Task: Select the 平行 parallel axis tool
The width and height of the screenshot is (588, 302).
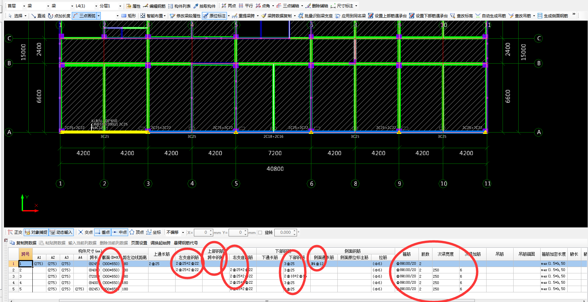Action: click(x=246, y=6)
